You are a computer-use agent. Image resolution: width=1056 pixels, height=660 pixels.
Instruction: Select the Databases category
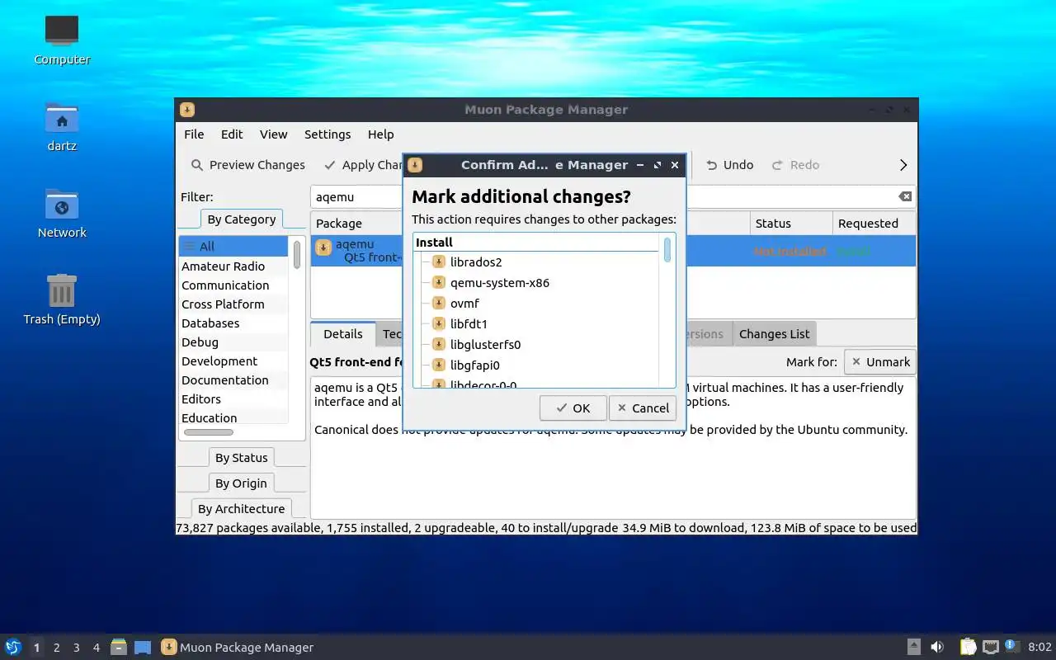pyautogui.click(x=233, y=323)
